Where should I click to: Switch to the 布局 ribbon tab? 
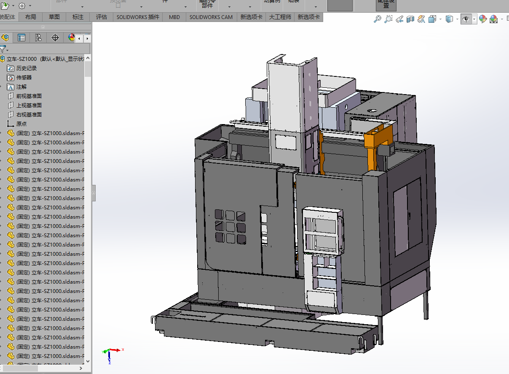pyautogui.click(x=30, y=17)
